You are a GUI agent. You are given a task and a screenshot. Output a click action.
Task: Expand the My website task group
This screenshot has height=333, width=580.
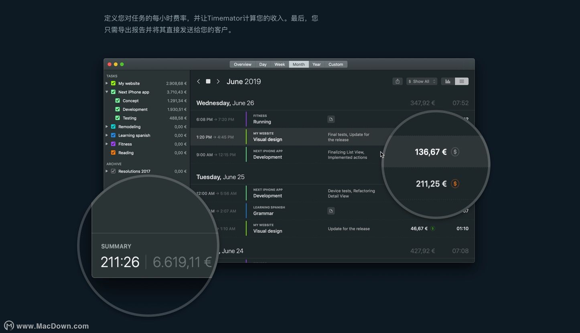[107, 83]
